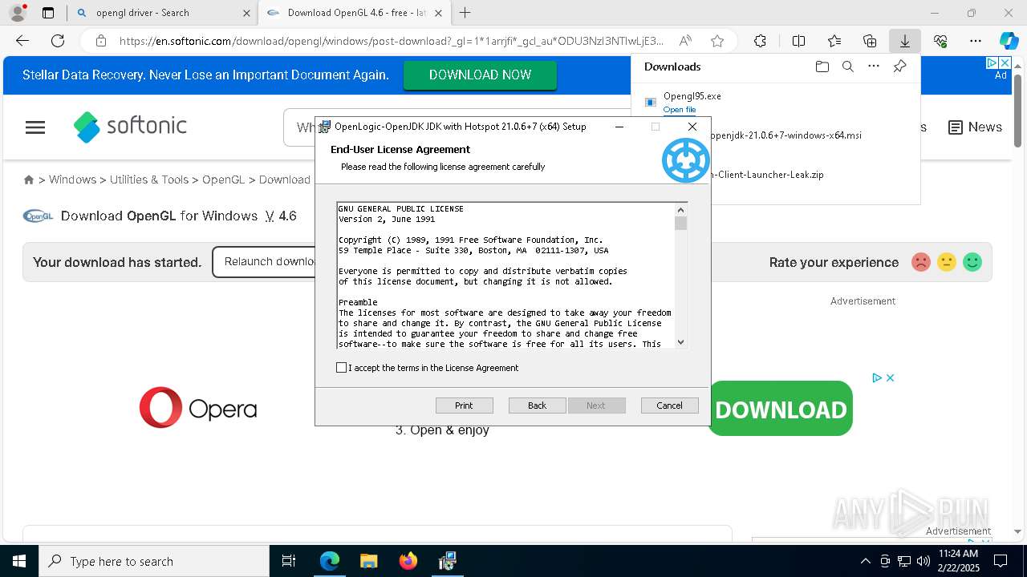Close the ad with the X icon
Screen dimensions: 1027x577
point(890,377)
